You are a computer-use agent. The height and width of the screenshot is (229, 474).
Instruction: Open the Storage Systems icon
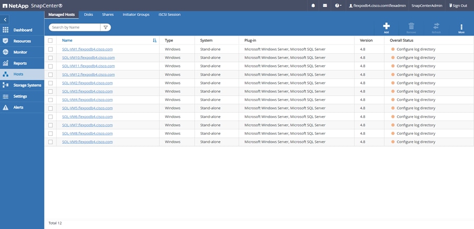5,85
